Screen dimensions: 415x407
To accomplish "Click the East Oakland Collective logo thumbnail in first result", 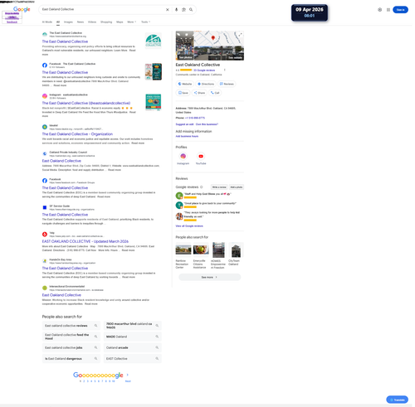I will [x=154, y=41].
